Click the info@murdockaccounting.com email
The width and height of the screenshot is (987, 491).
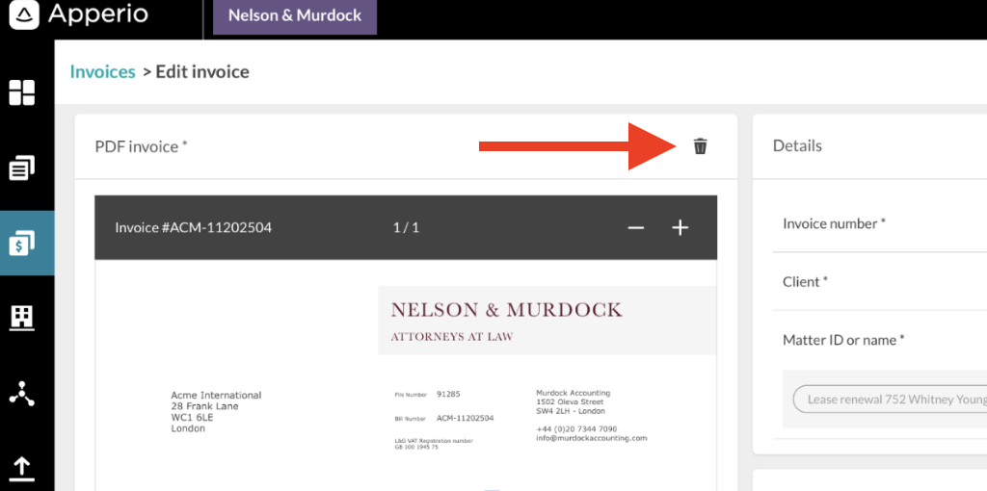[591, 438]
